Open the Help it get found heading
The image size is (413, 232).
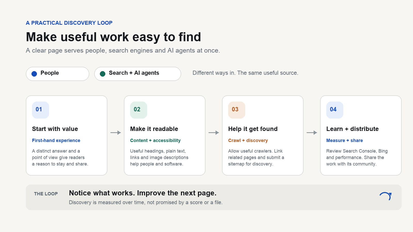click(x=253, y=129)
